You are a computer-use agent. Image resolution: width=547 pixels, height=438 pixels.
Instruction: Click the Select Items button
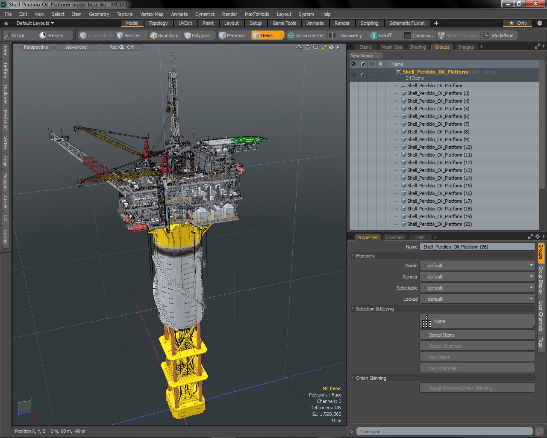pos(477,335)
